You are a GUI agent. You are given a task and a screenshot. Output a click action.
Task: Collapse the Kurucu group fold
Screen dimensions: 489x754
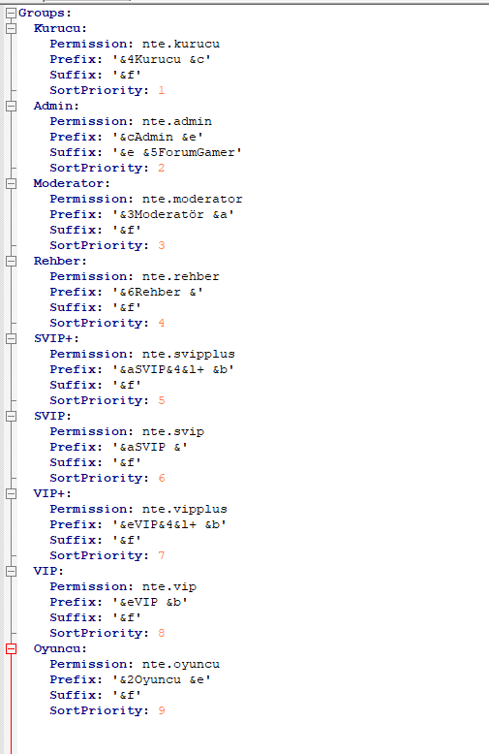pyautogui.click(x=11, y=28)
